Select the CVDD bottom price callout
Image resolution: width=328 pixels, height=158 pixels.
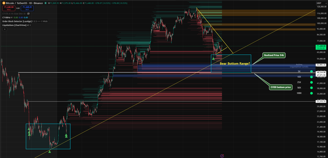pos(280,87)
